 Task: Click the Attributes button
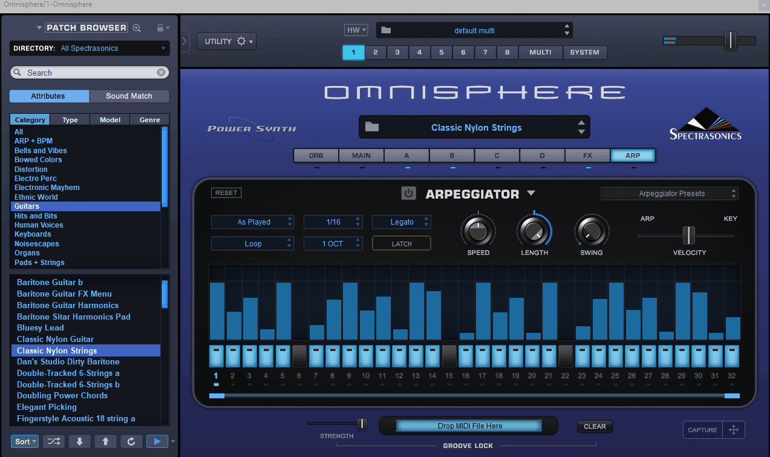(48, 96)
